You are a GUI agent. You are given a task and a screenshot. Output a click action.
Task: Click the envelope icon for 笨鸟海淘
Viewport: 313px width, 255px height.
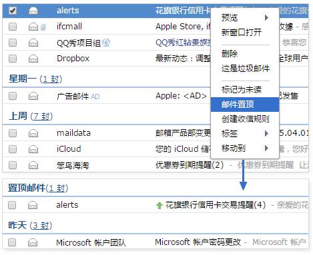(33, 165)
